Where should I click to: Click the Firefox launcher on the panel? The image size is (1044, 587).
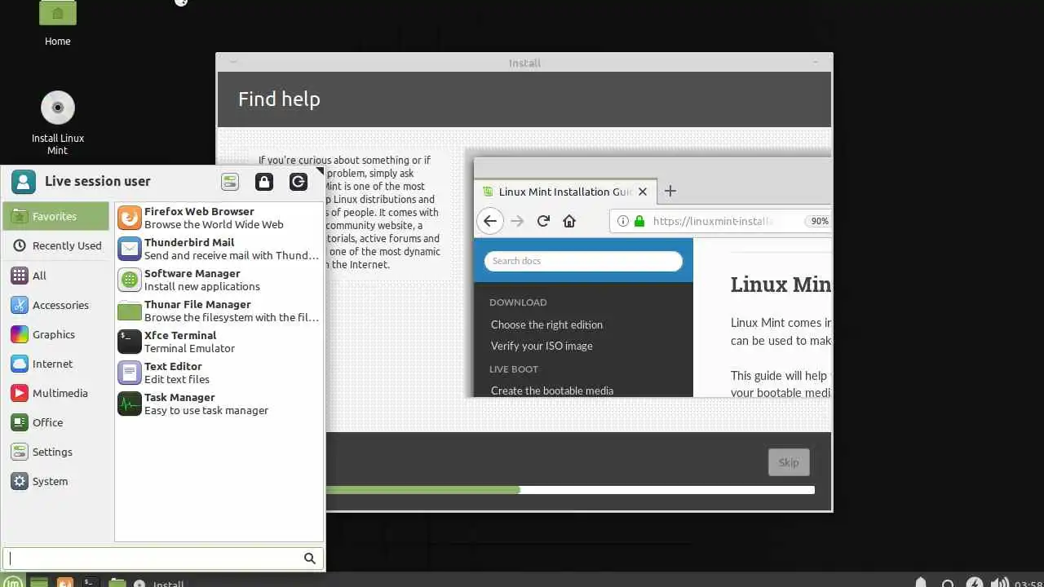coord(65,582)
